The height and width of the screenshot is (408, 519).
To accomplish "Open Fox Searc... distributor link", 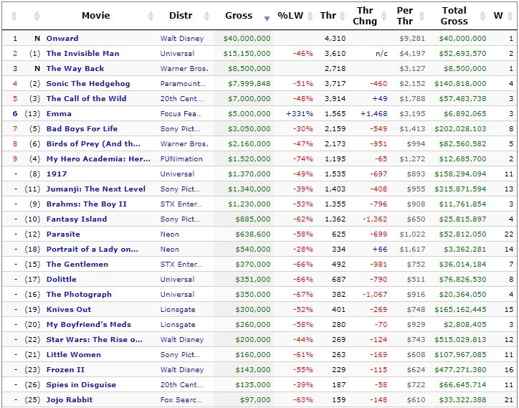I will 181,400.
